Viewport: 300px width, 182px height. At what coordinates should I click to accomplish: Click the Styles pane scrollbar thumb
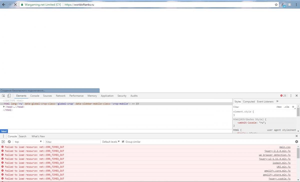tap(298, 112)
